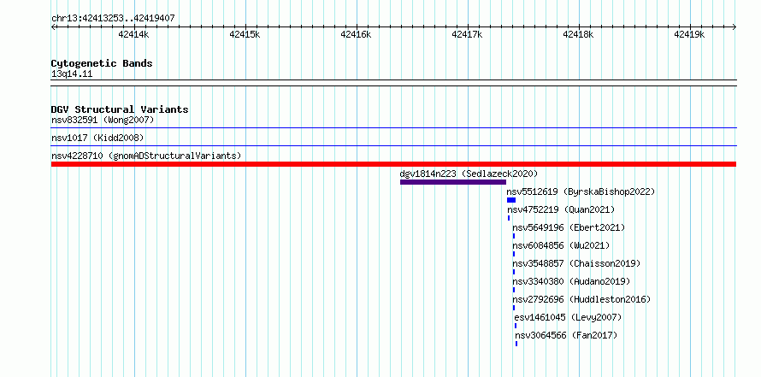Select the nsv1017 (Kidd2008) variant label

click(x=97, y=138)
